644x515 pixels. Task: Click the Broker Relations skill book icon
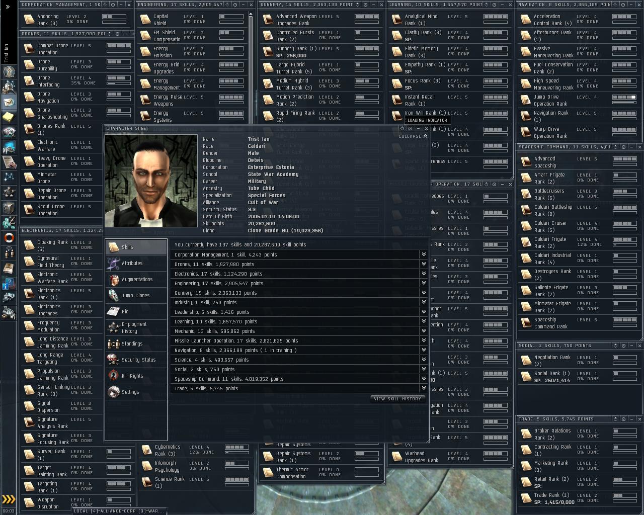pyautogui.click(x=526, y=434)
